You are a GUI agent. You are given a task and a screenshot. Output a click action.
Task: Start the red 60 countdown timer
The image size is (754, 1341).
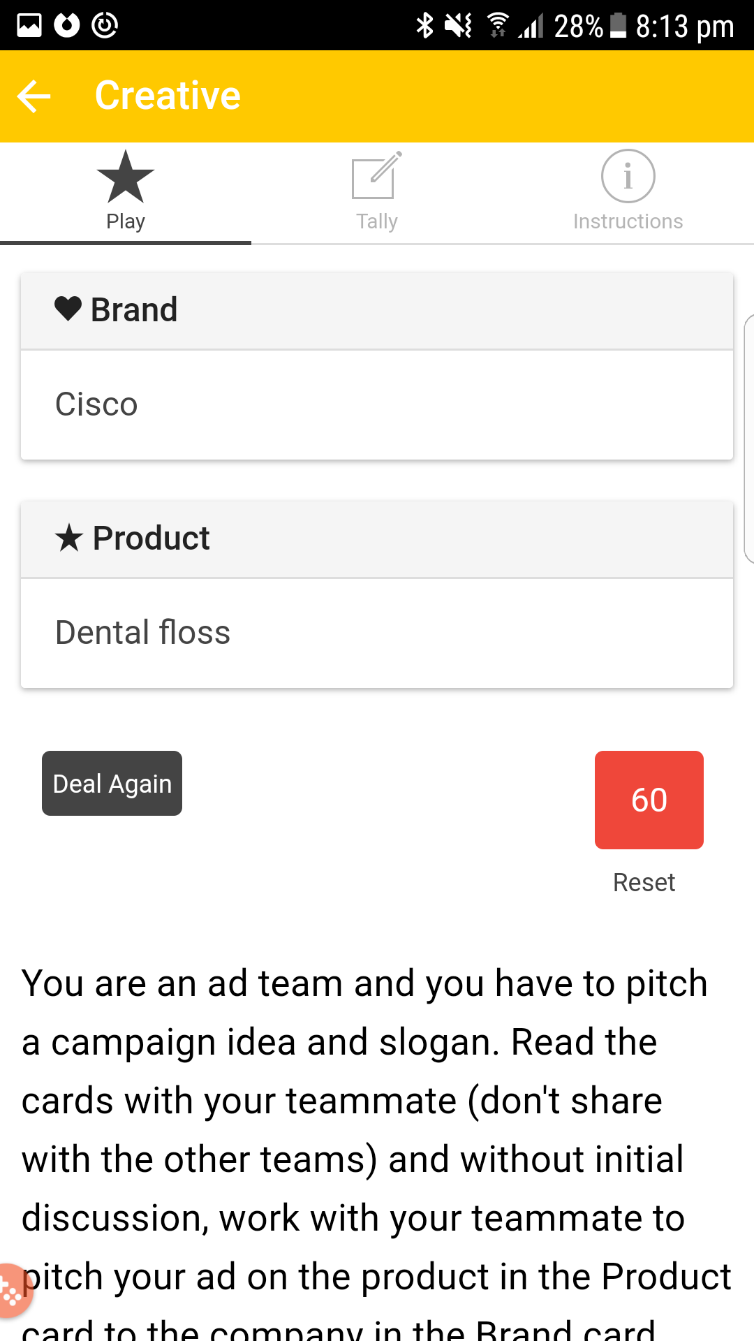click(x=649, y=800)
